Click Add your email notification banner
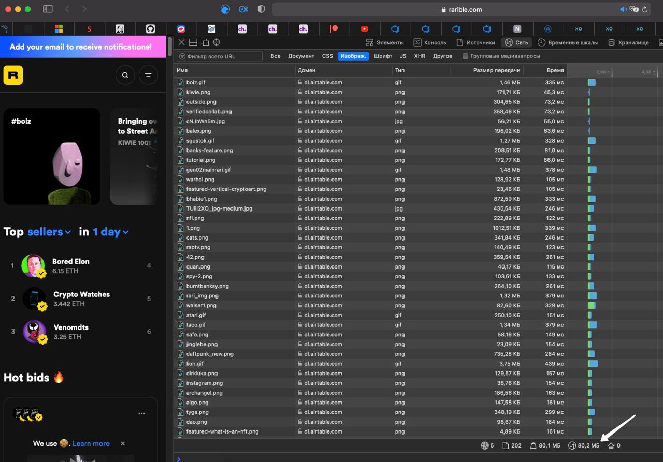This screenshot has width=663, height=462. point(83,47)
